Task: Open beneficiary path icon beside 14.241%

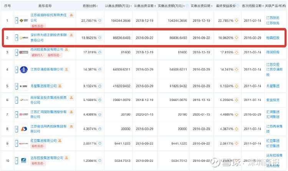Action: (x=237, y=70)
